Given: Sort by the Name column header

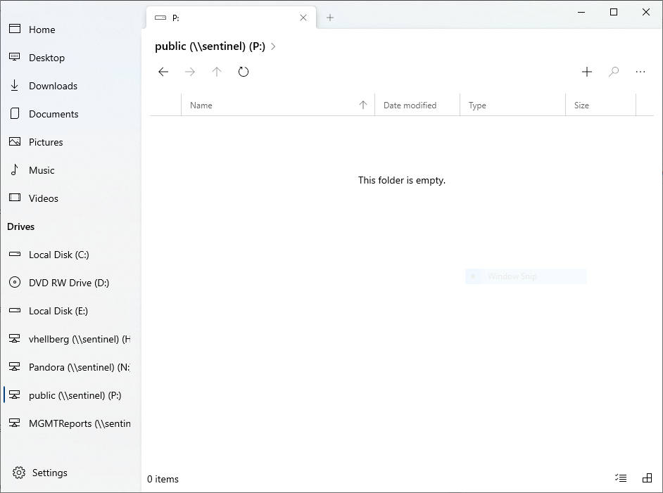Looking at the screenshot, I should tap(278, 105).
